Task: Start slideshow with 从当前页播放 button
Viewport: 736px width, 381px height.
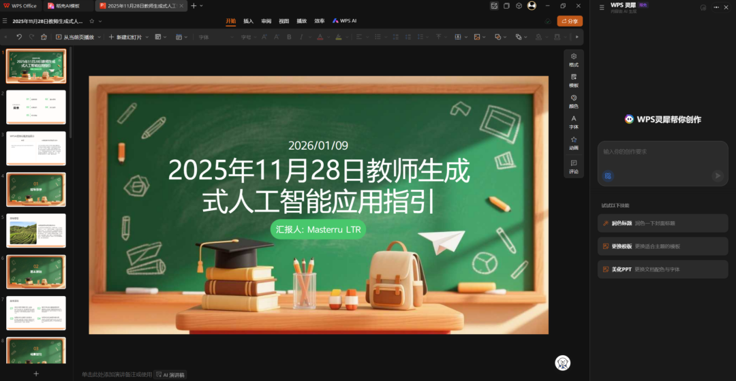Action: tap(75, 37)
